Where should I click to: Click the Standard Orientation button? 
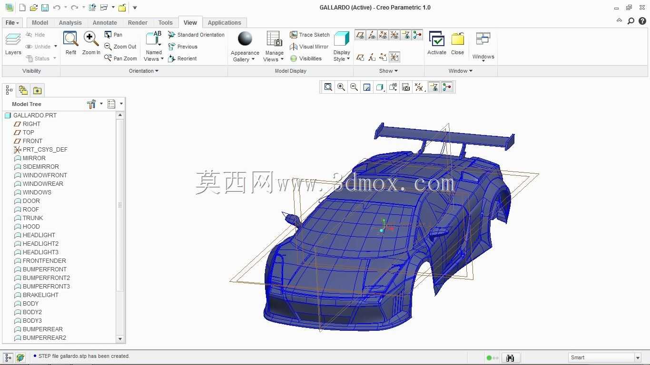(x=196, y=35)
